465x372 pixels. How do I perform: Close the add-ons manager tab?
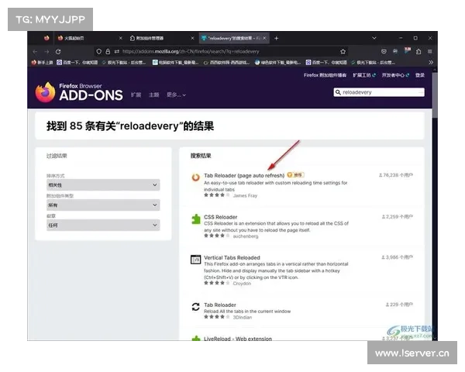pos(192,38)
